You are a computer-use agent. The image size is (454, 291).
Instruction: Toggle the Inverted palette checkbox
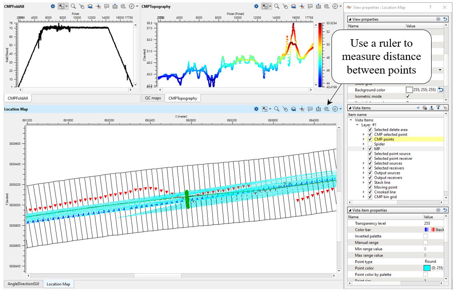[426, 236]
